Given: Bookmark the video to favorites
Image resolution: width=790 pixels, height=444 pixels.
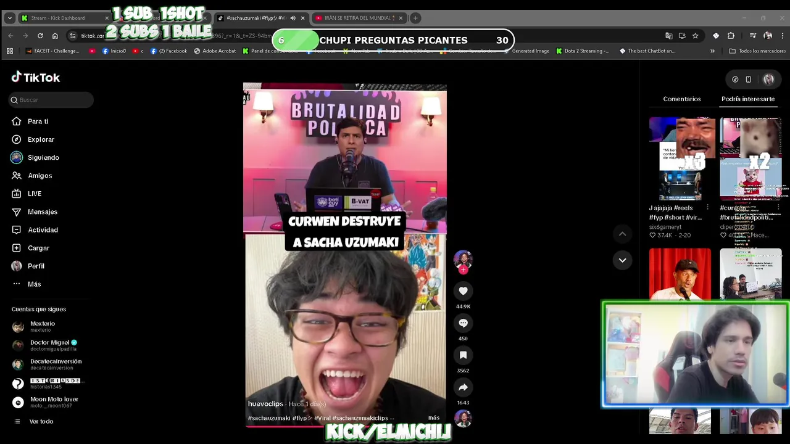Looking at the screenshot, I should [x=463, y=355].
